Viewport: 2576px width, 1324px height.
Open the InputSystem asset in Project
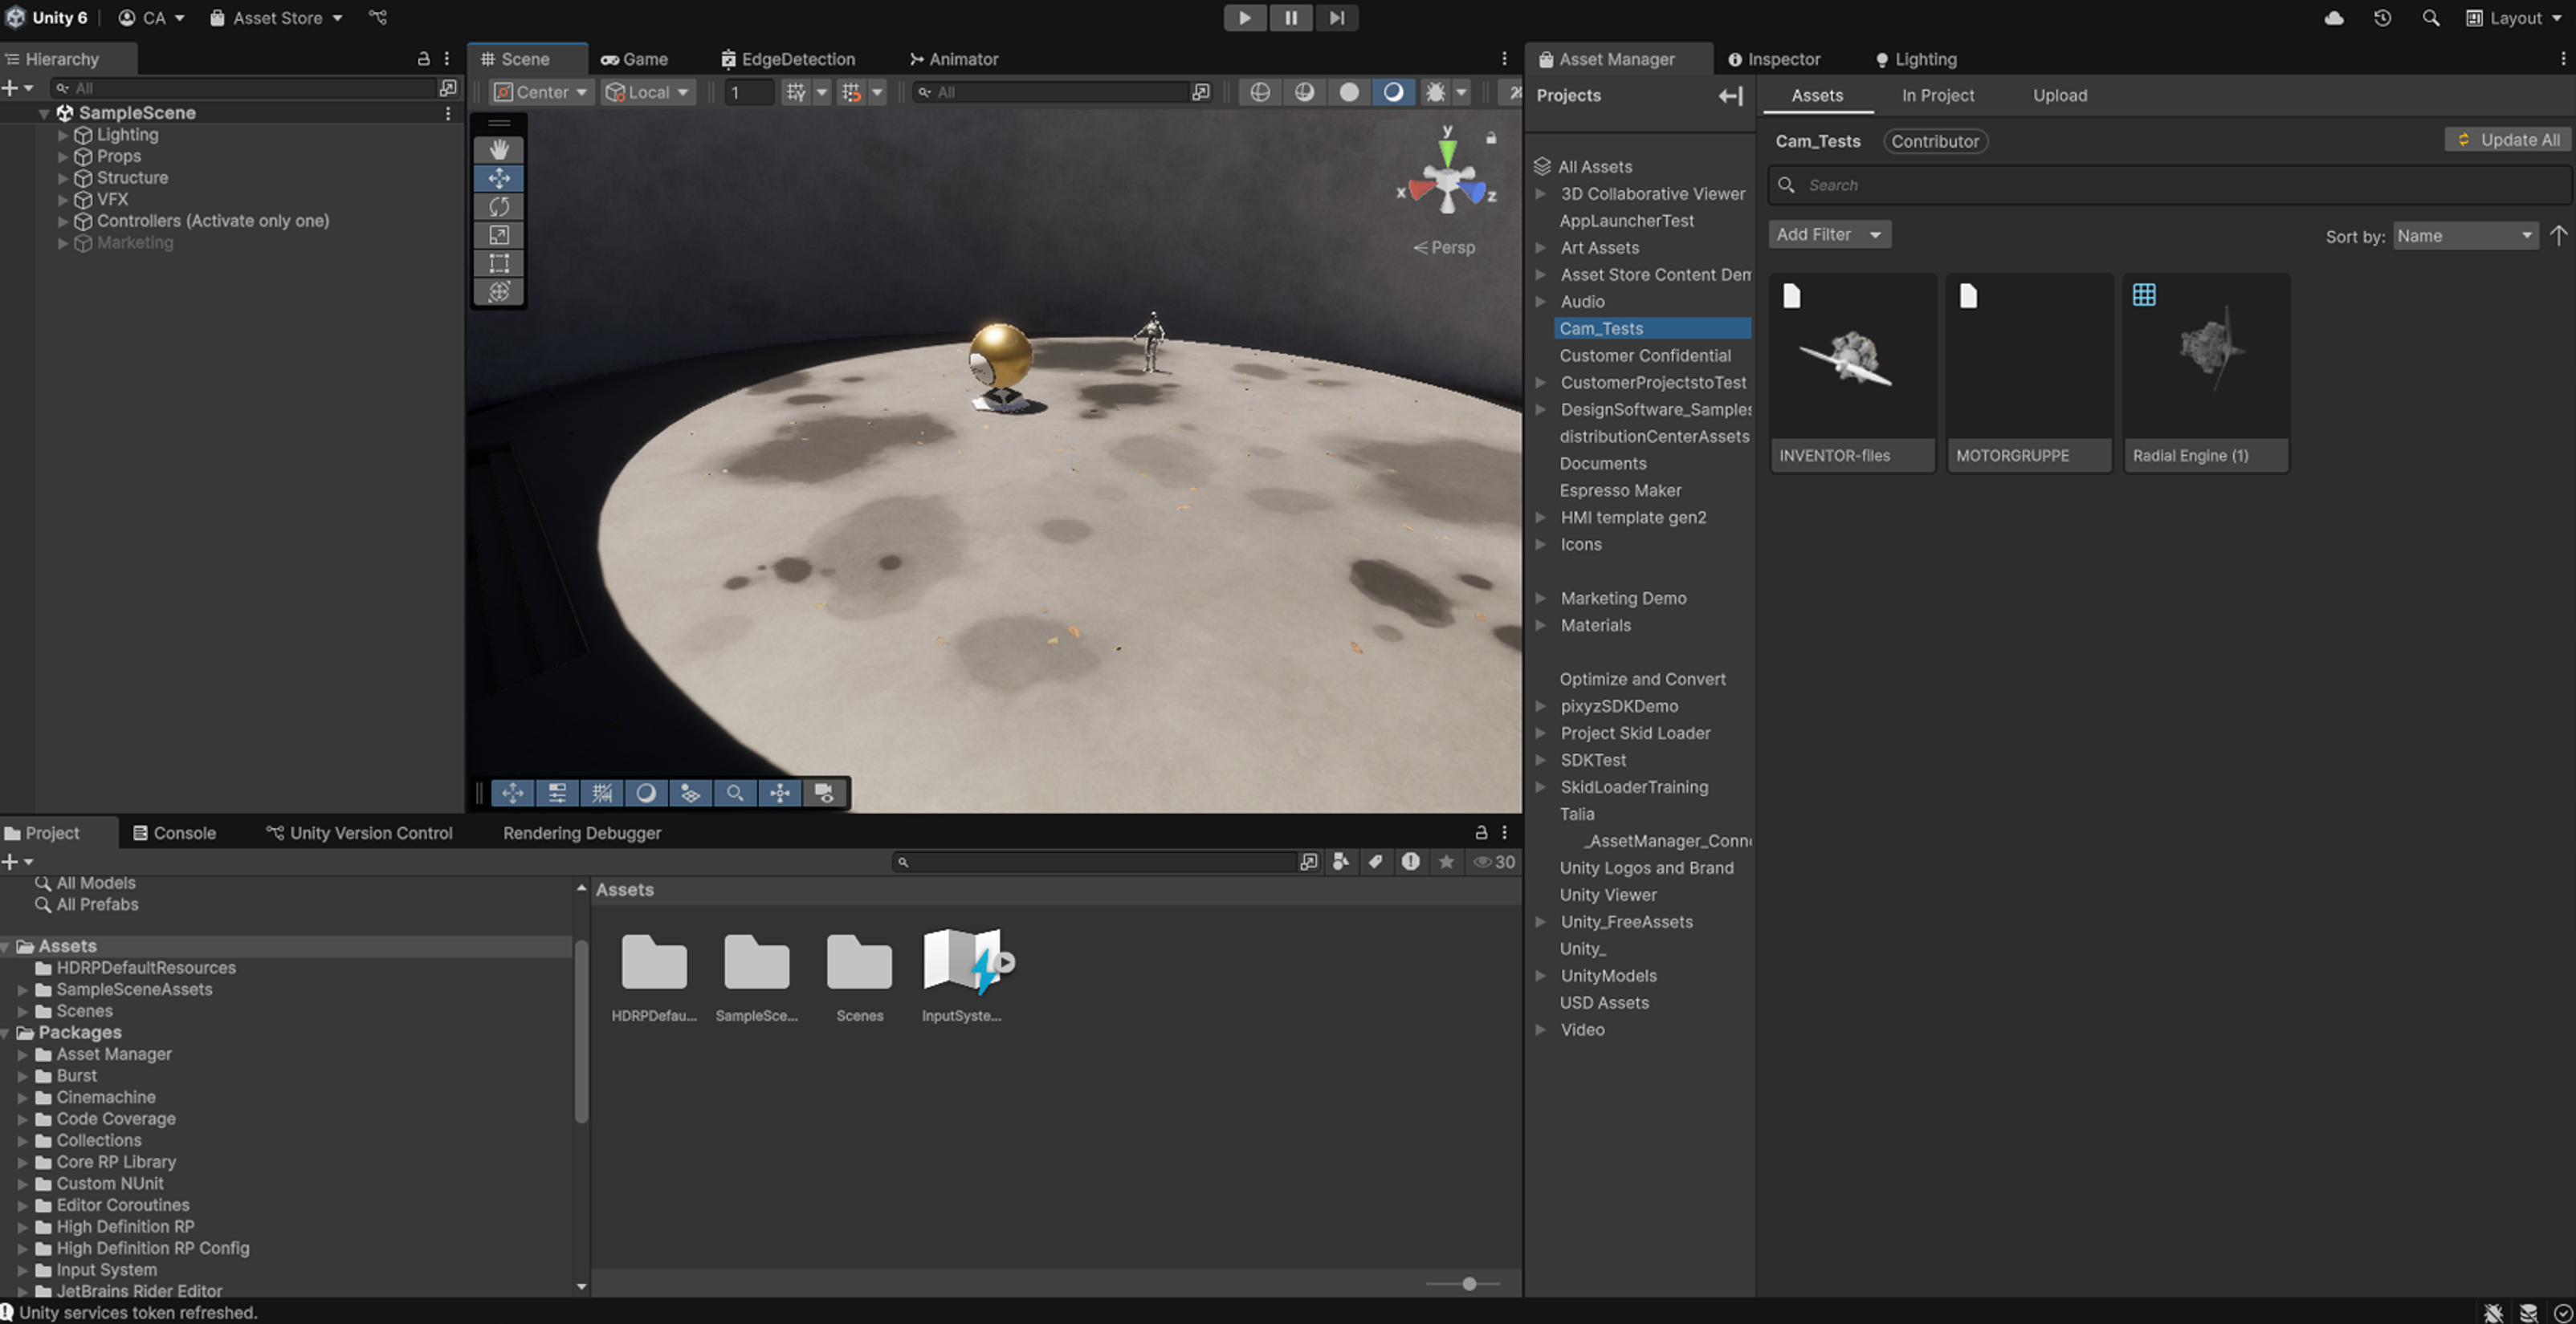point(962,975)
